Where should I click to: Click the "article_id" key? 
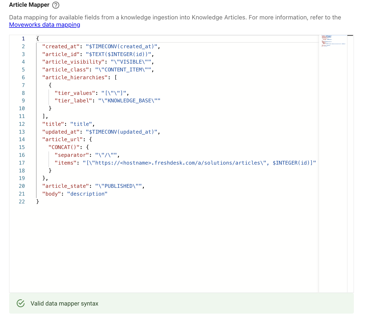tap(61, 54)
